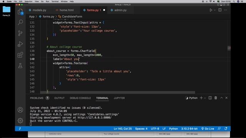Click the App breadcrumb
This screenshot has width=246, height=138.
32,16
